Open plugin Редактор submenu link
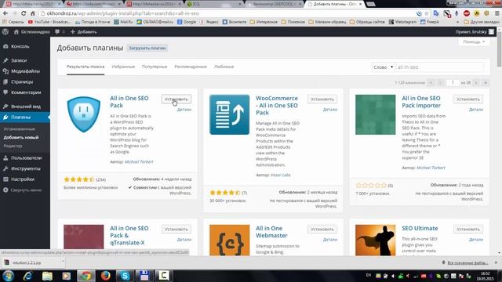 point(13,146)
